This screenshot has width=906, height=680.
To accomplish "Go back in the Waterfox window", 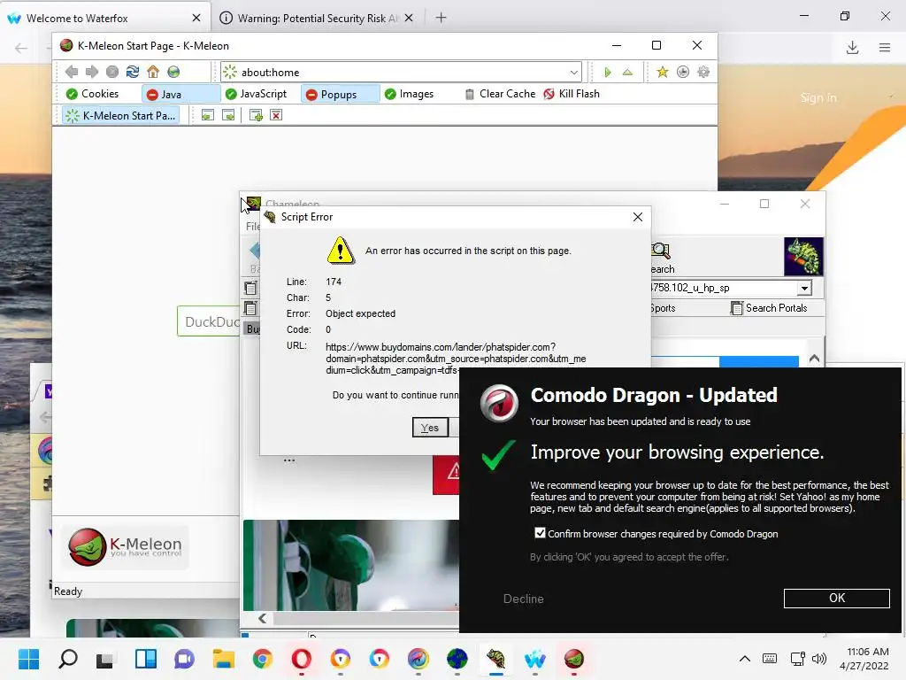I will (21, 48).
